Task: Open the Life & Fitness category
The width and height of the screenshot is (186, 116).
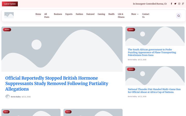Action: pos(121,15)
